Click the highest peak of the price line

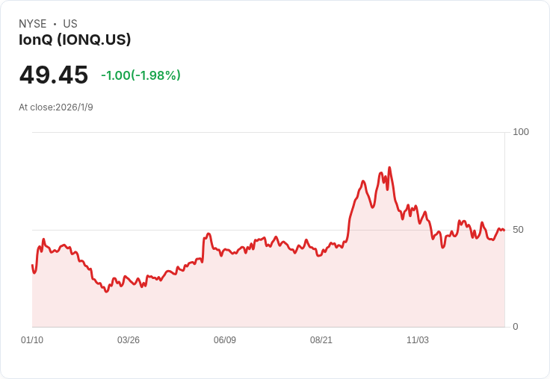tap(389, 168)
